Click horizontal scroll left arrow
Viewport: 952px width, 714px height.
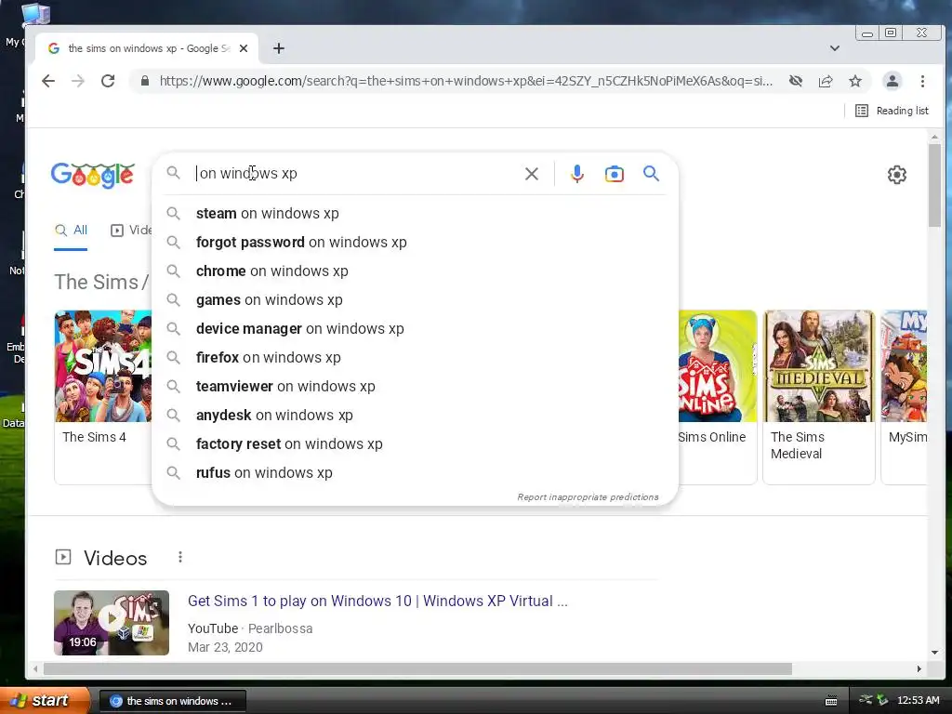(x=35, y=669)
